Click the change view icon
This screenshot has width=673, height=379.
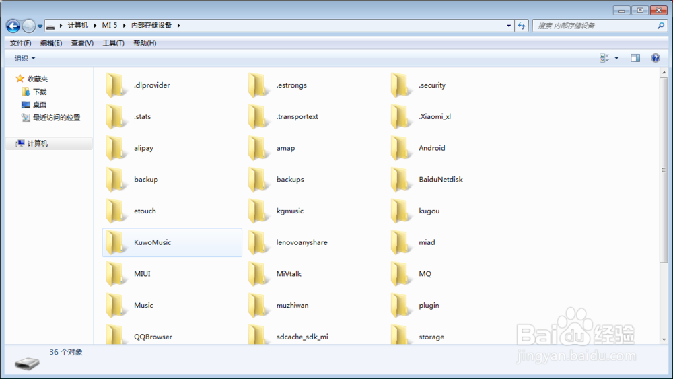tap(605, 58)
